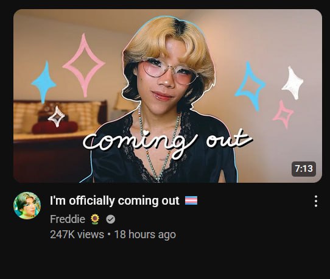
Task: Click the red pillow on the bed in thumbnail
Action: pyautogui.click(x=55, y=127)
